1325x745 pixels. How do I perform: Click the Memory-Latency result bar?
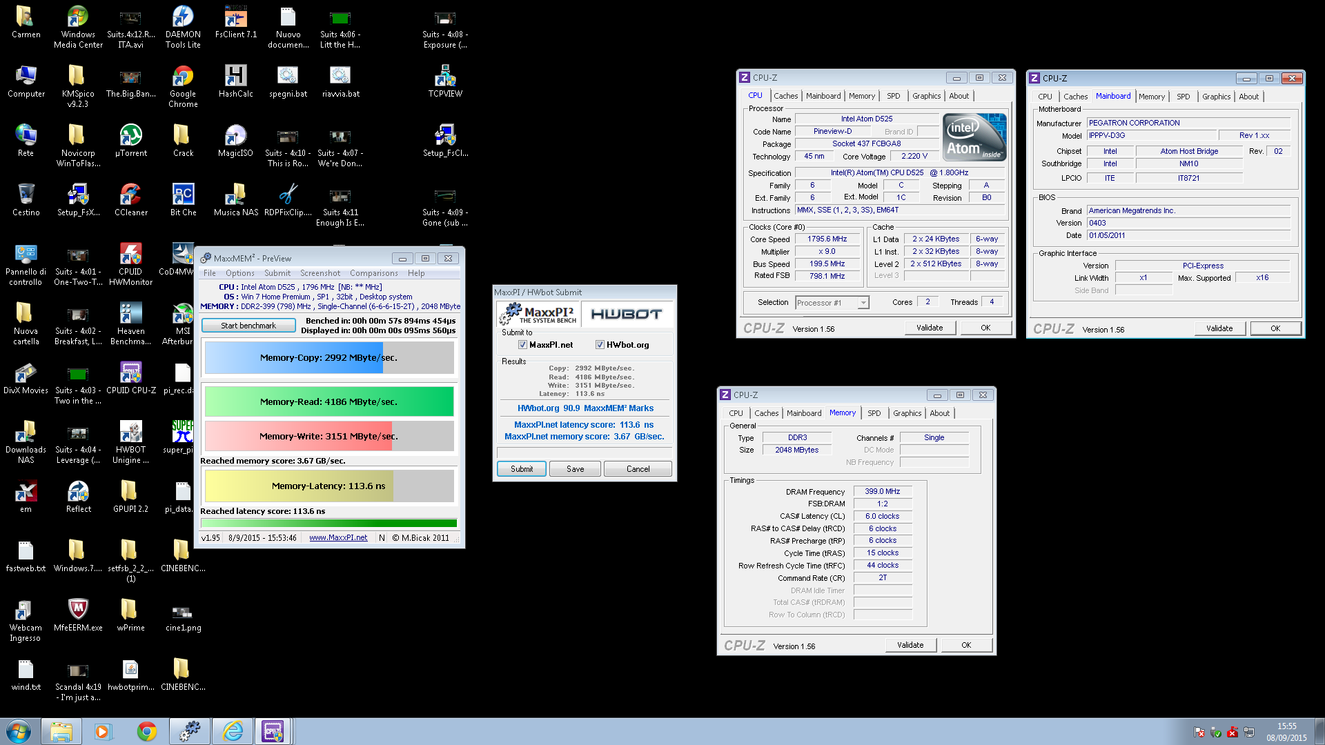point(329,486)
